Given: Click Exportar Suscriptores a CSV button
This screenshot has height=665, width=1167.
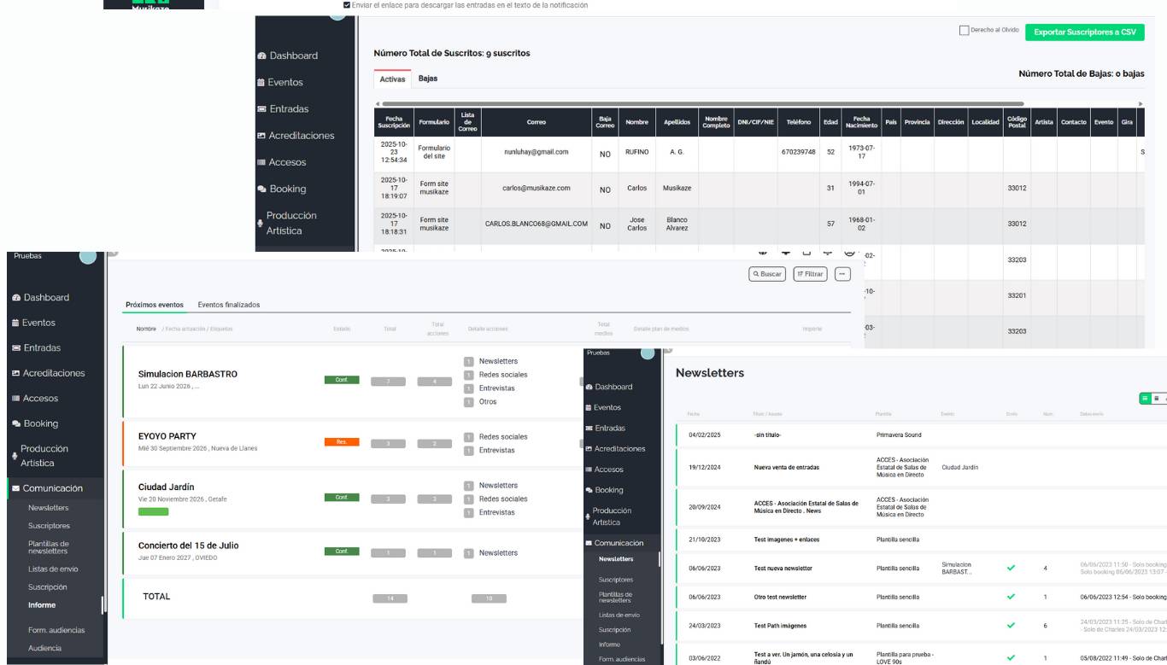Looking at the screenshot, I should (x=1084, y=32).
